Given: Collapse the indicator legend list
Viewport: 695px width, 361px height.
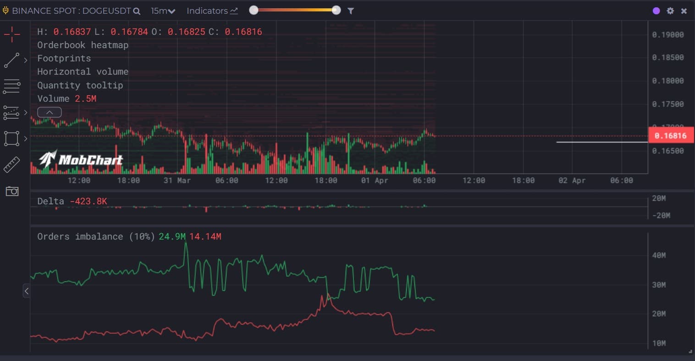Looking at the screenshot, I should [50, 112].
